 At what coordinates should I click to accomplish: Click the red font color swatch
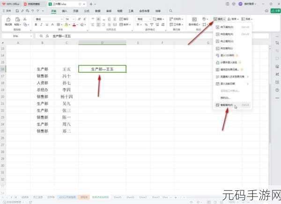[x=74, y=24]
